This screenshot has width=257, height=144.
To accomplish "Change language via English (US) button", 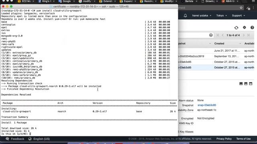I will [x=39, y=139].
